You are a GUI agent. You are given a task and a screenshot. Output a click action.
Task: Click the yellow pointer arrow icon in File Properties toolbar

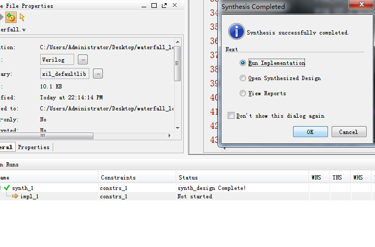[x=22, y=17]
